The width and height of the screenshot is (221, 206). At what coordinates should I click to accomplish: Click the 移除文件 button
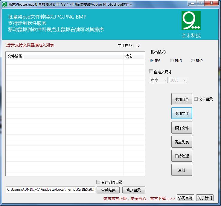[x=182, y=128]
